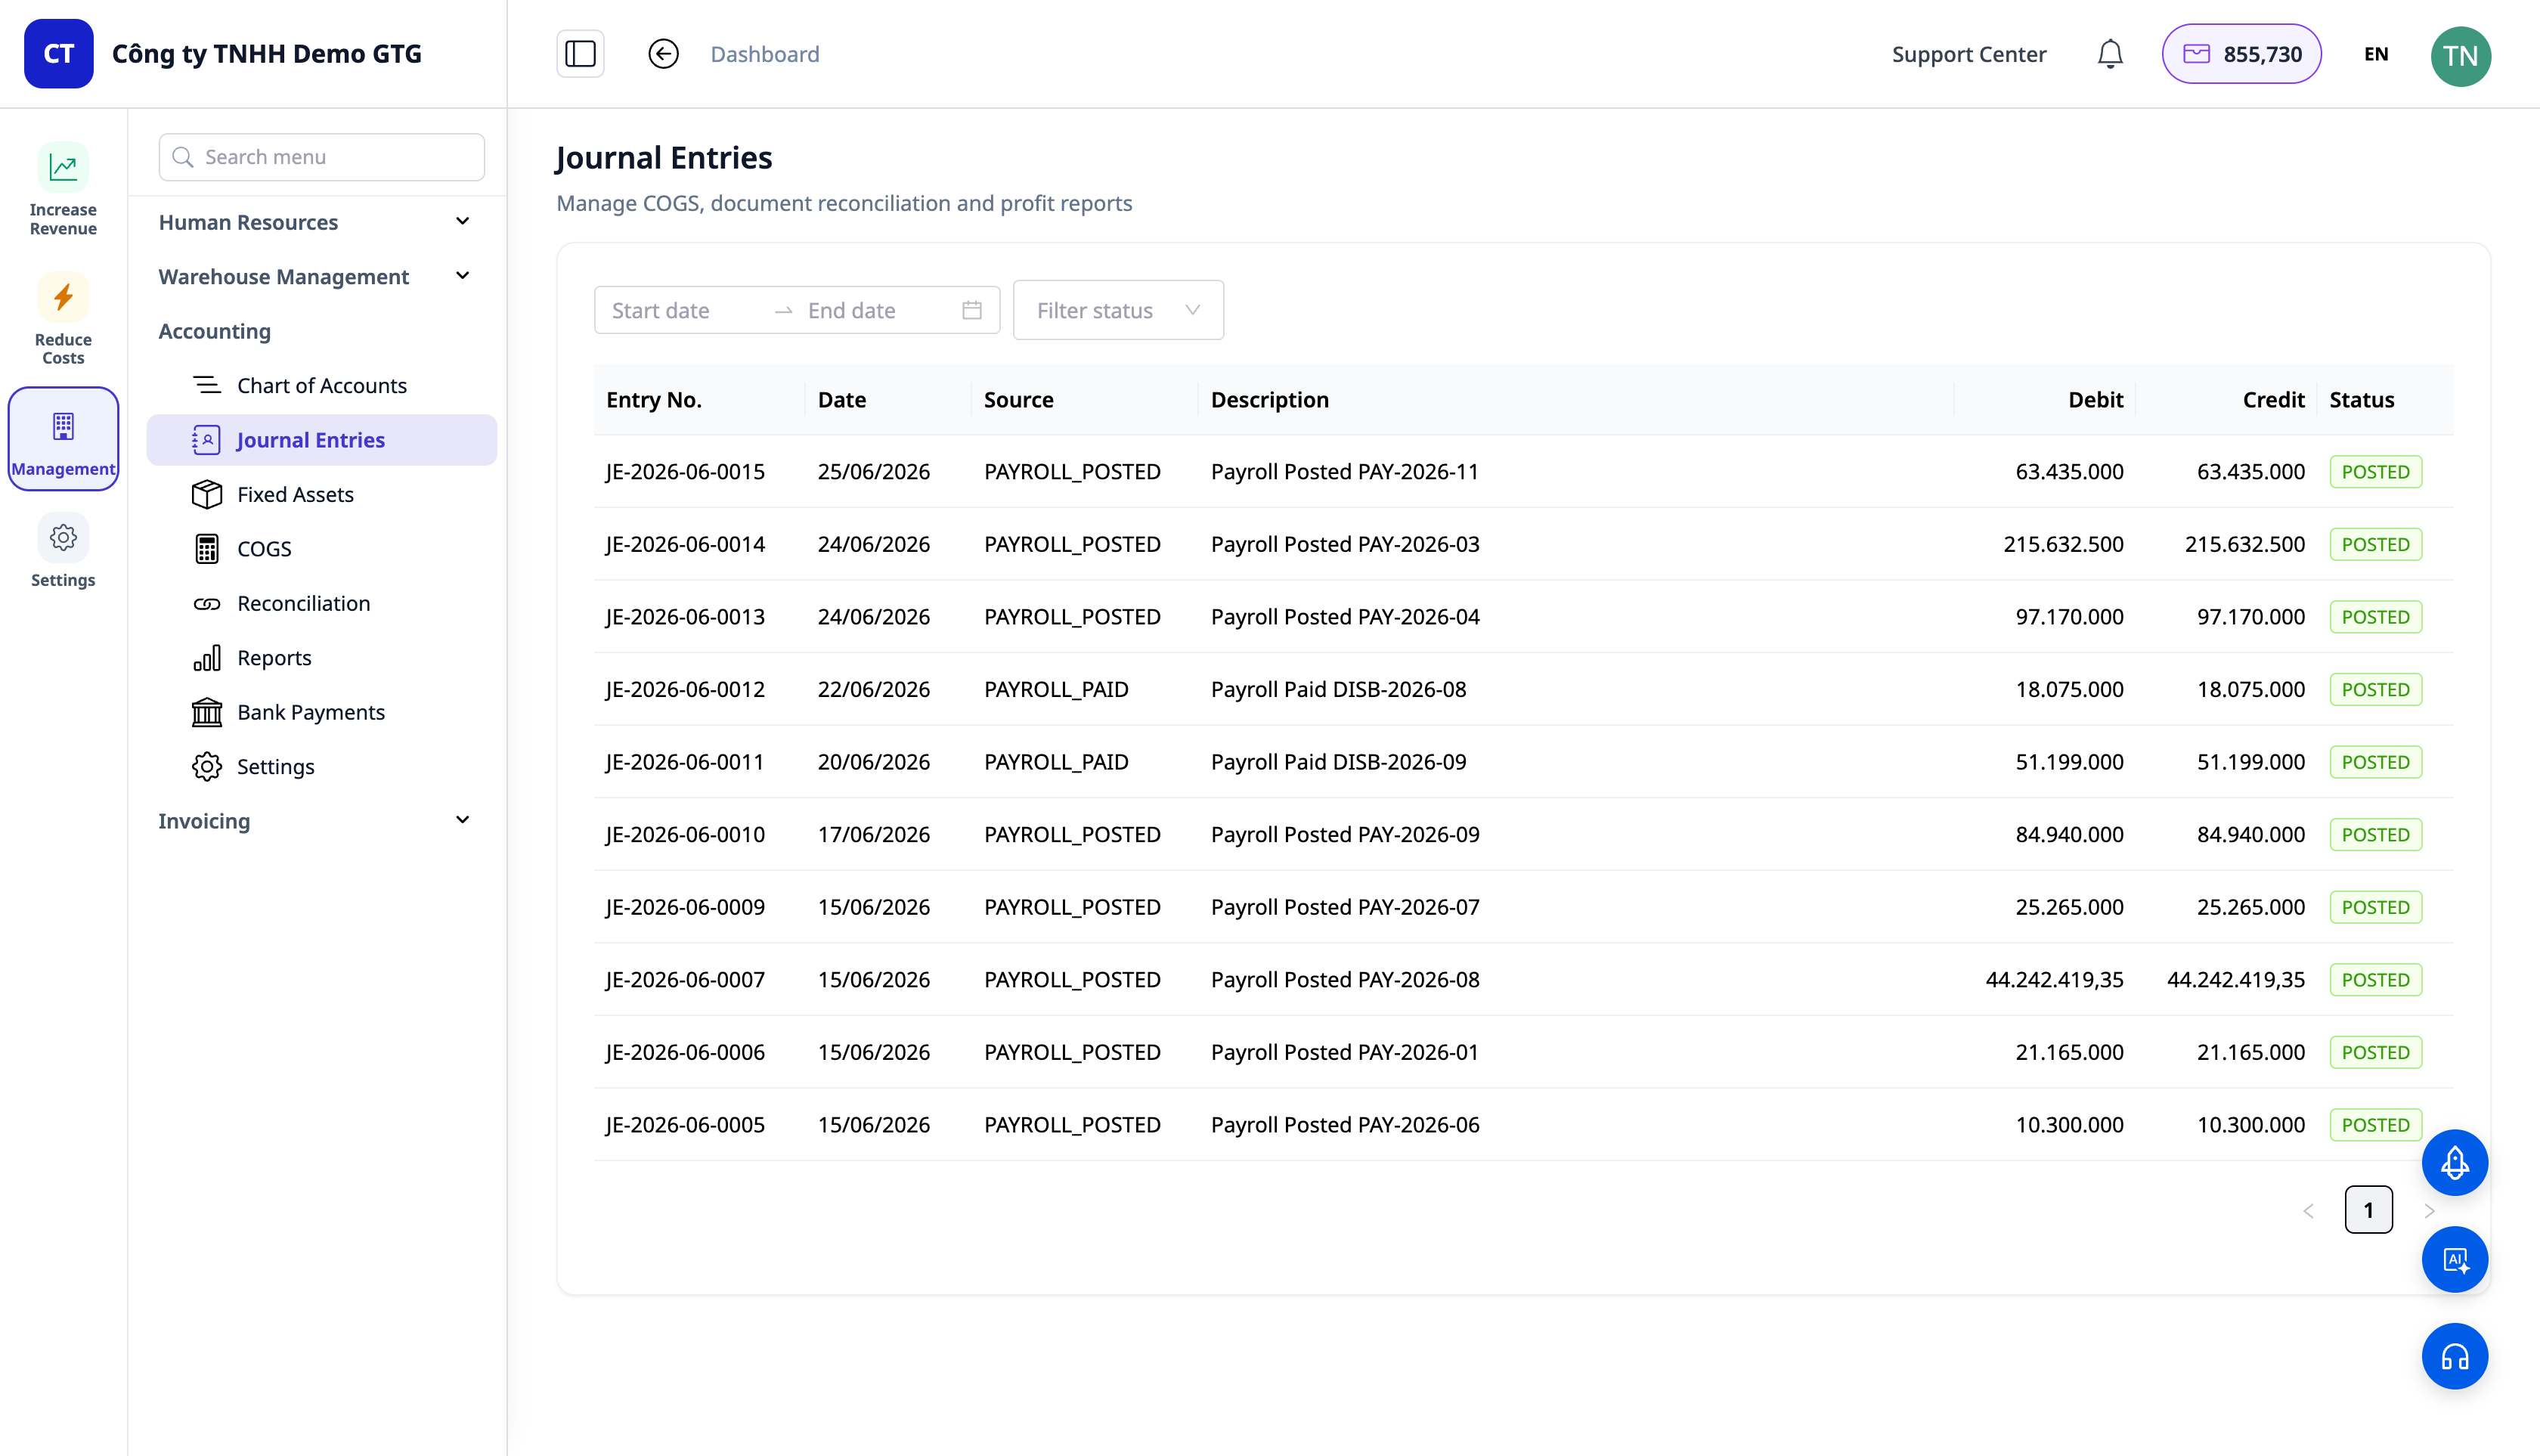2540x1456 pixels.
Task: Click the 855,730 balance button
Action: coord(2241,54)
